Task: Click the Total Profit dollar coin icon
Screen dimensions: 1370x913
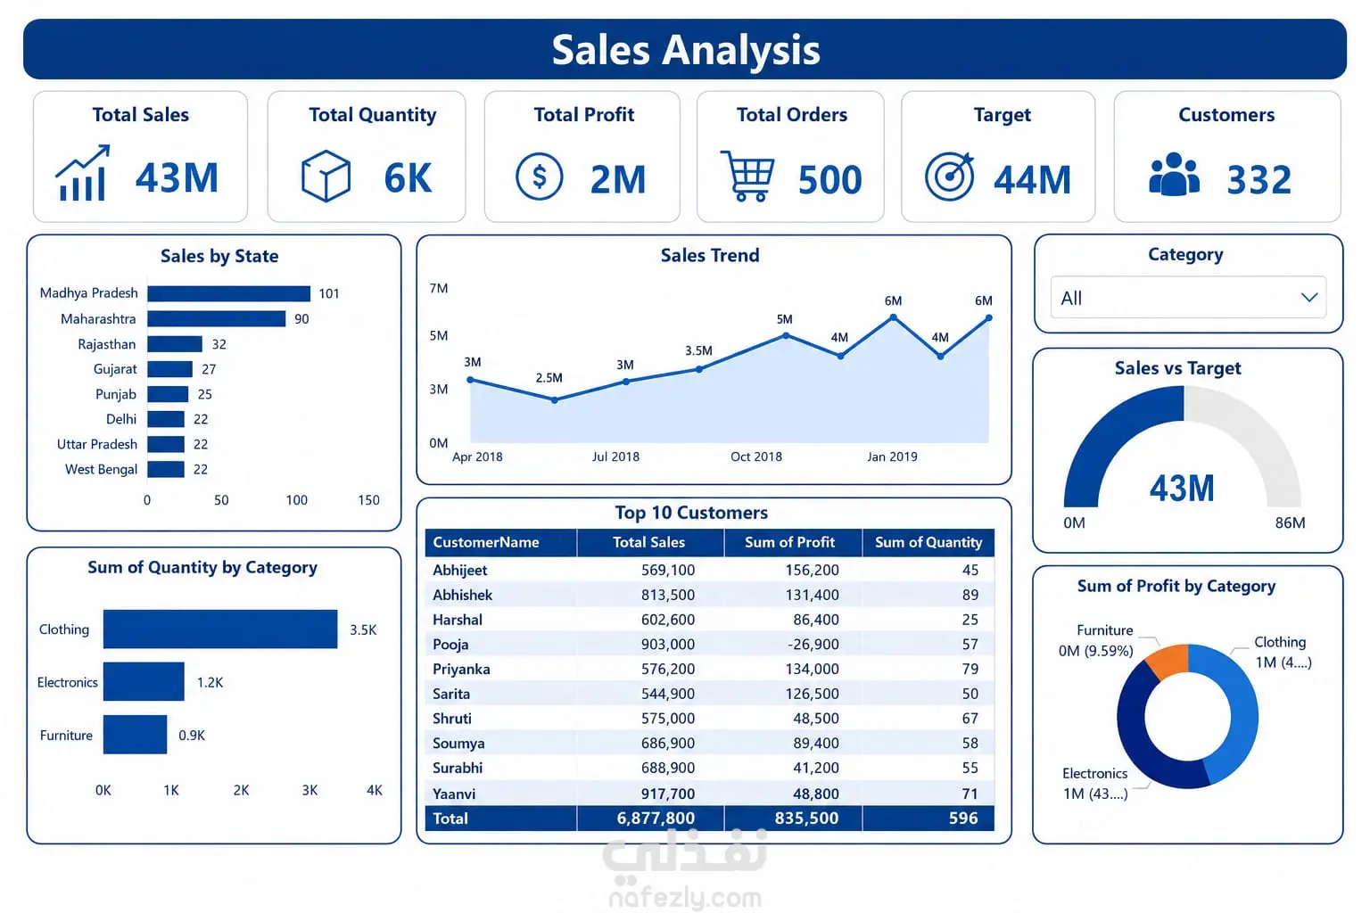Action: [540, 176]
